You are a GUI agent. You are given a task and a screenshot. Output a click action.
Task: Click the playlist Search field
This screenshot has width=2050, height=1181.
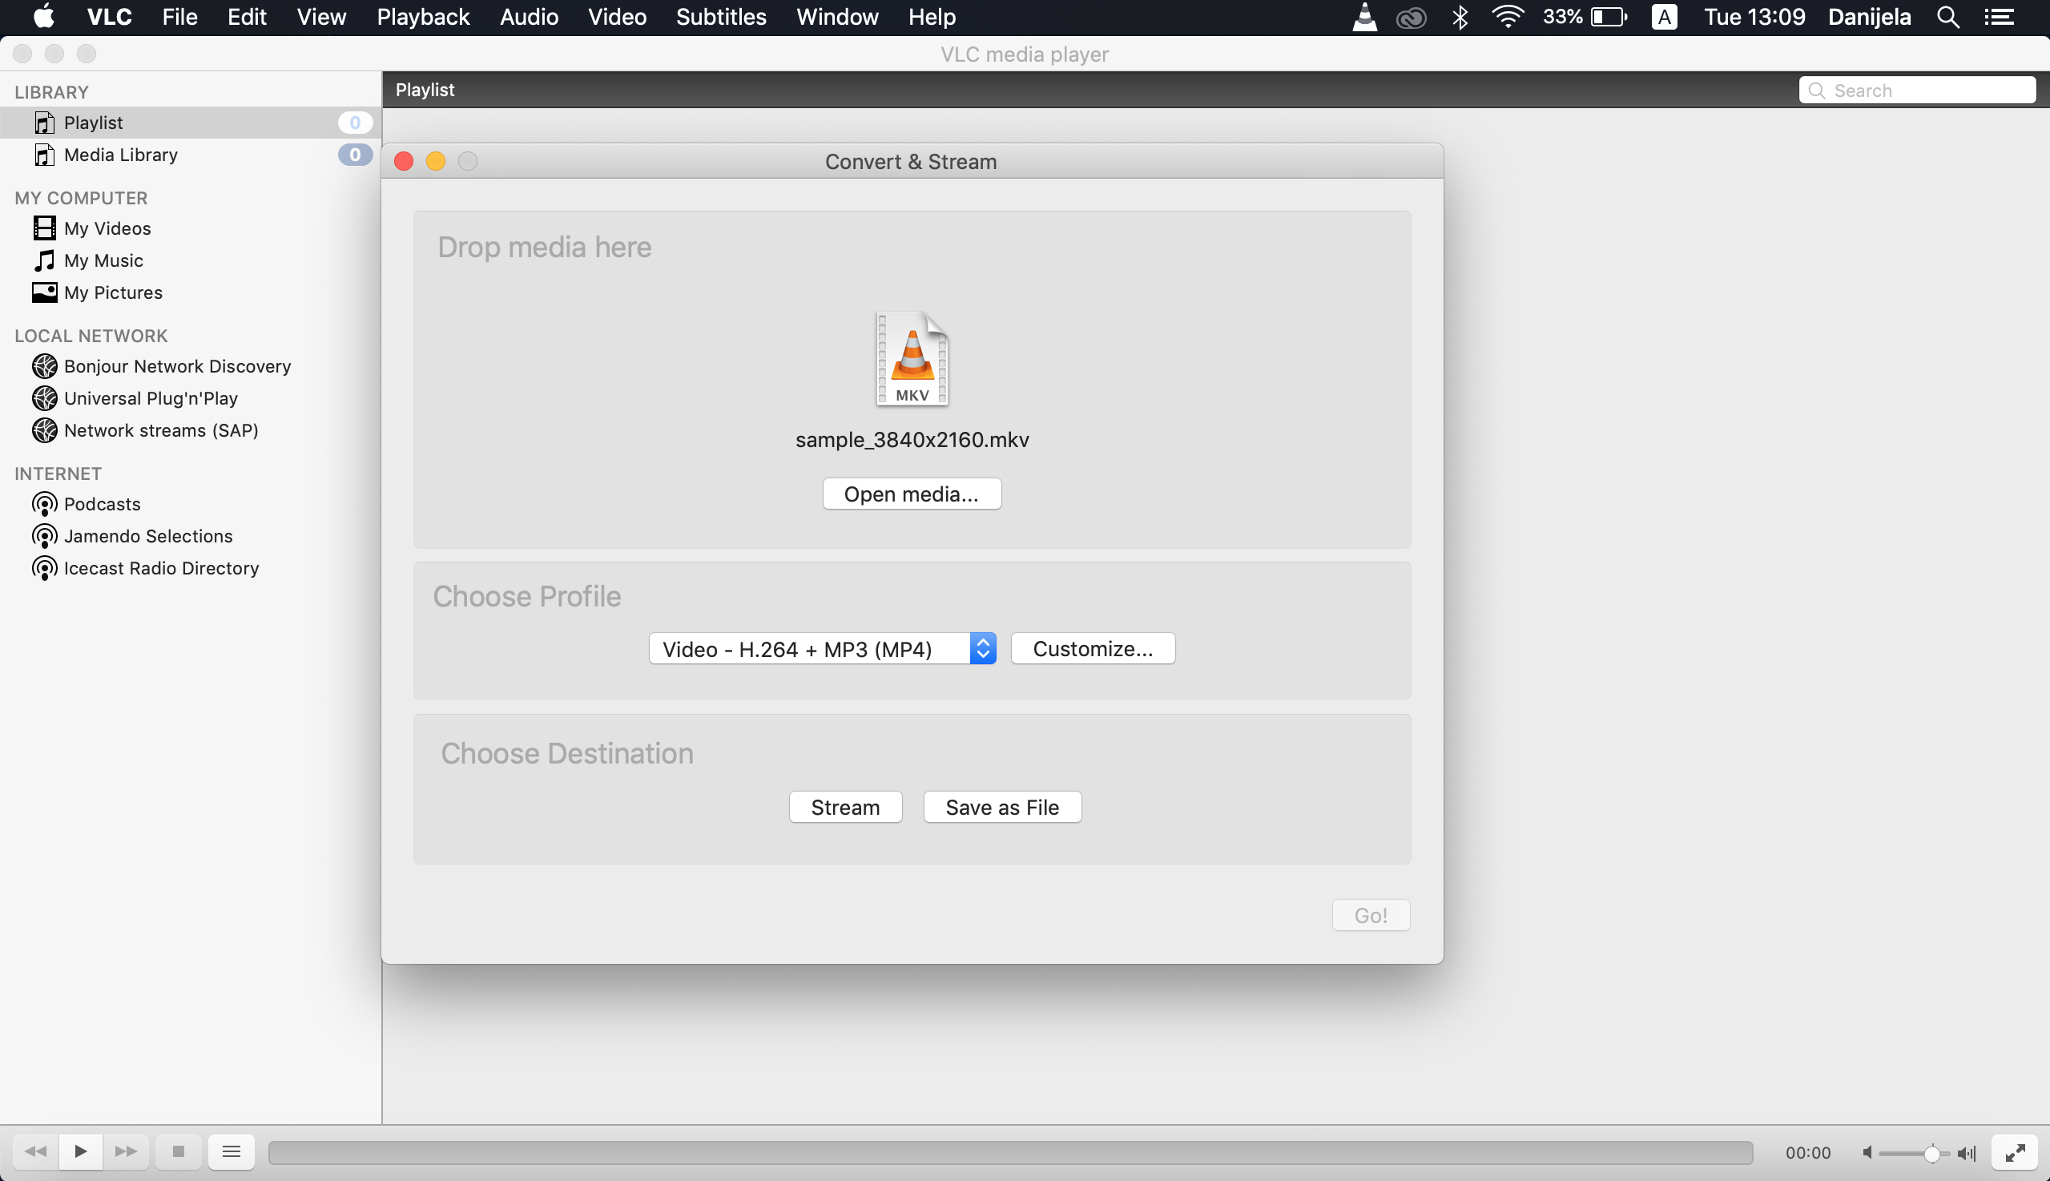[x=1926, y=90]
